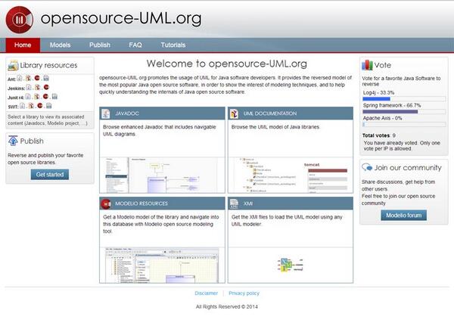Open the Ant UML documentation icon

[28, 78]
